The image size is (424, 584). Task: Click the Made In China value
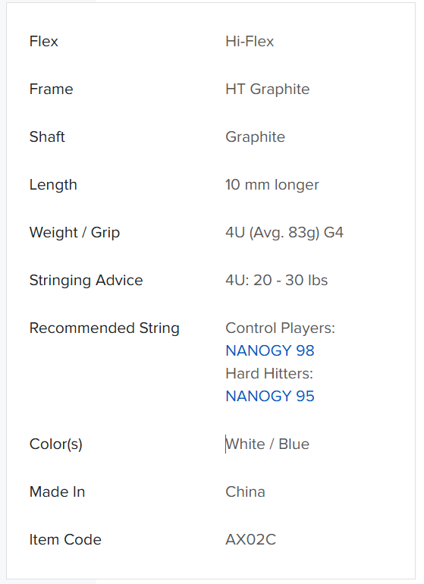pyautogui.click(x=245, y=491)
